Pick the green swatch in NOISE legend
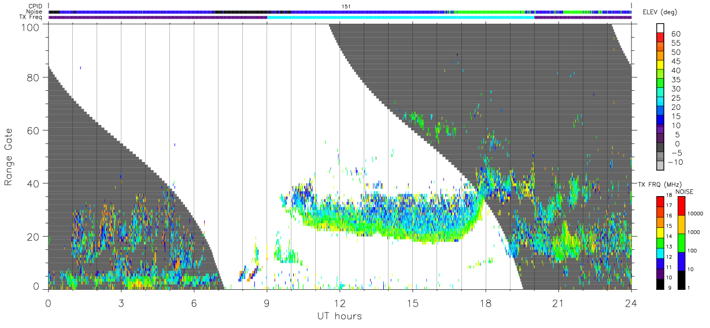Image resolution: width=710 pixels, height=328 pixels. 681,242
